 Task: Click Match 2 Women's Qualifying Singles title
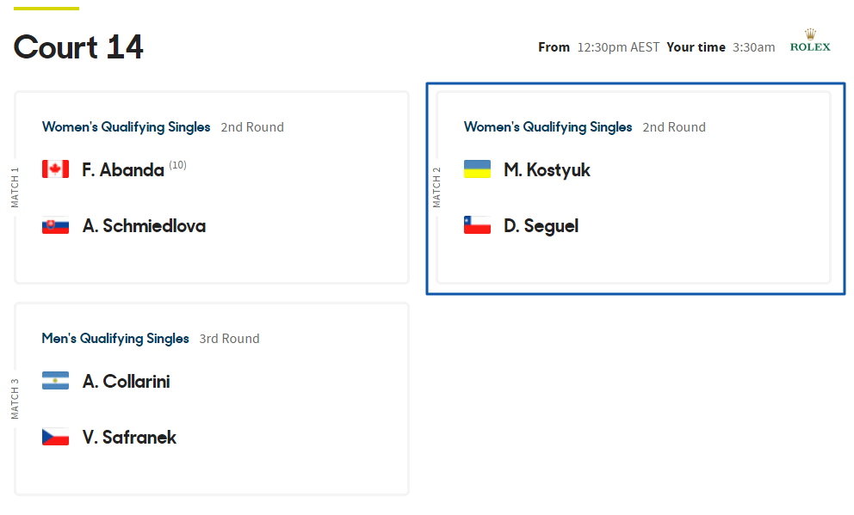tap(548, 127)
